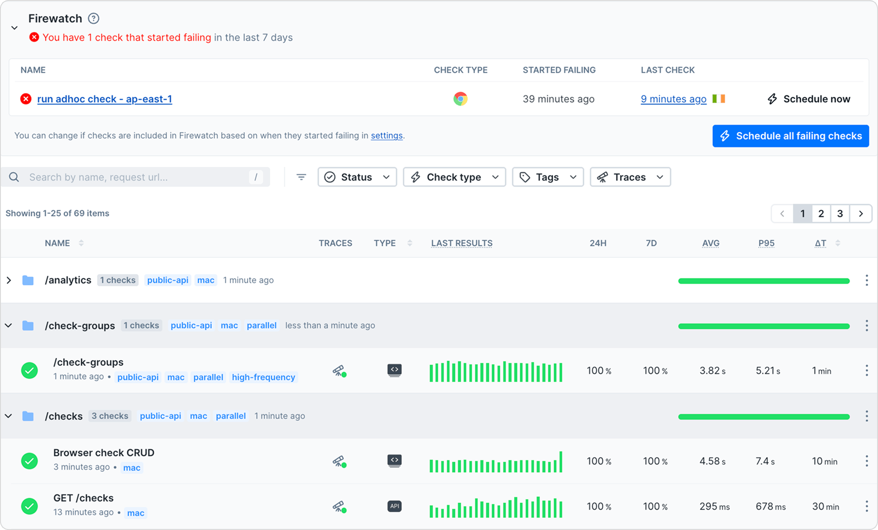Viewport: 878px width, 530px height.
Task: Open the Tags filter dropdown
Action: point(547,177)
